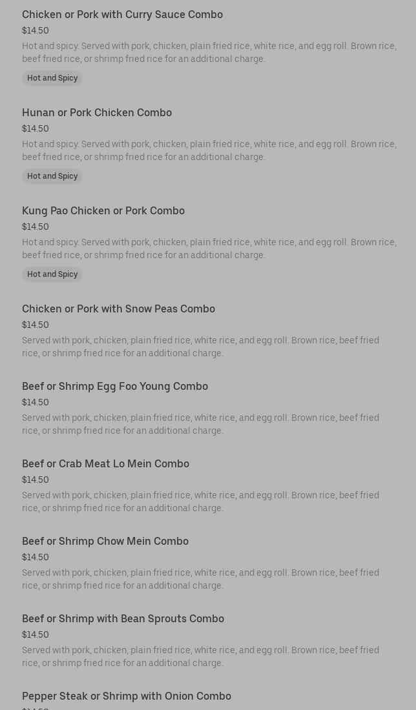Click the Hunan Combo description text
Screen dimensions: 416x710
click(209, 151)
